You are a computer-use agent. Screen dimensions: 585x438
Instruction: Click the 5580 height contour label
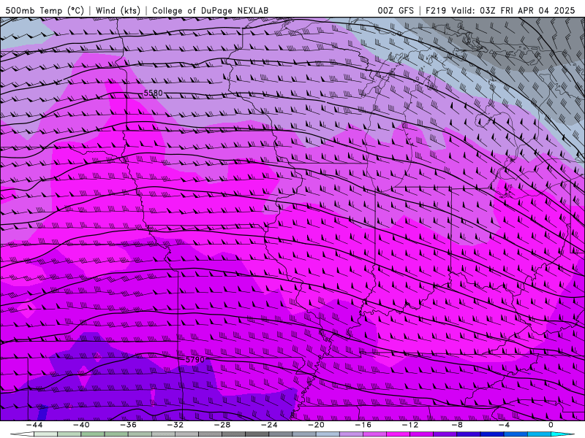tap(154, 93)
